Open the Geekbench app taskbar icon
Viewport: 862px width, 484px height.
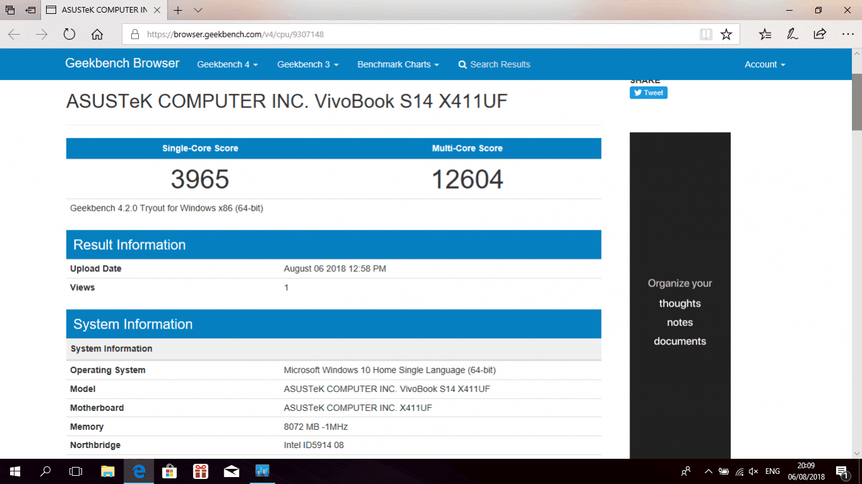point(262,471)
